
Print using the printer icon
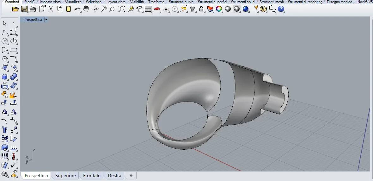[33, 9]
